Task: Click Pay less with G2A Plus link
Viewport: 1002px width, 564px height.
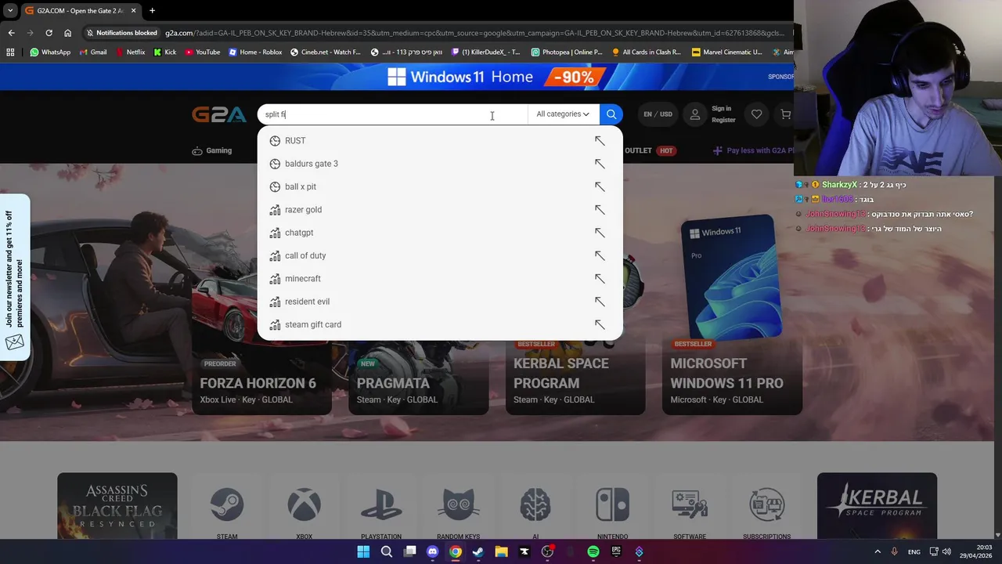Action: pyautogui.click(x=753, y=150)
